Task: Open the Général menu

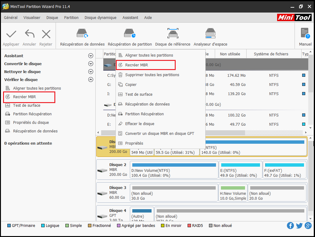Action: 11,18
